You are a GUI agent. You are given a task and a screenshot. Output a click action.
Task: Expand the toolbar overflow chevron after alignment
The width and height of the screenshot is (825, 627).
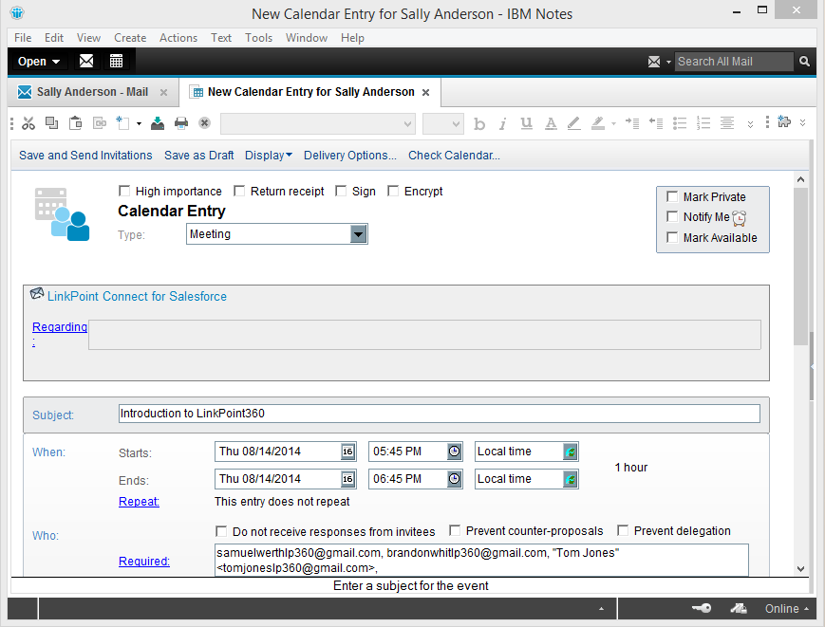[750, 124]
